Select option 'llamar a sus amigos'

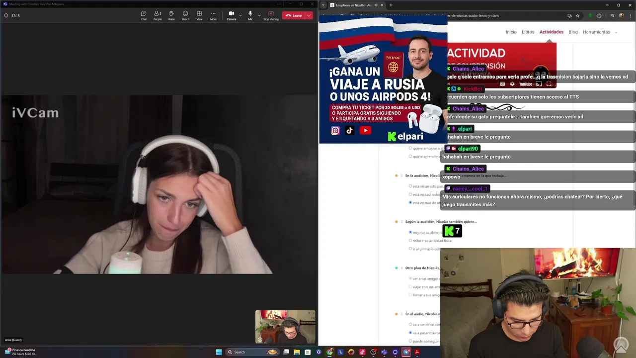410,295
